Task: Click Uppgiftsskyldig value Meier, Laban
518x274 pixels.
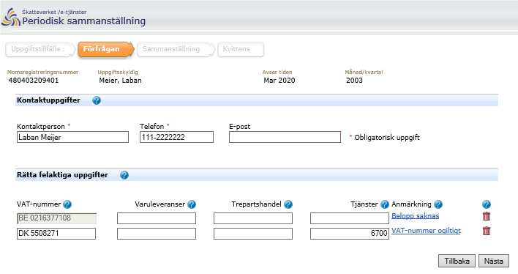Action: tap(120, 81)
